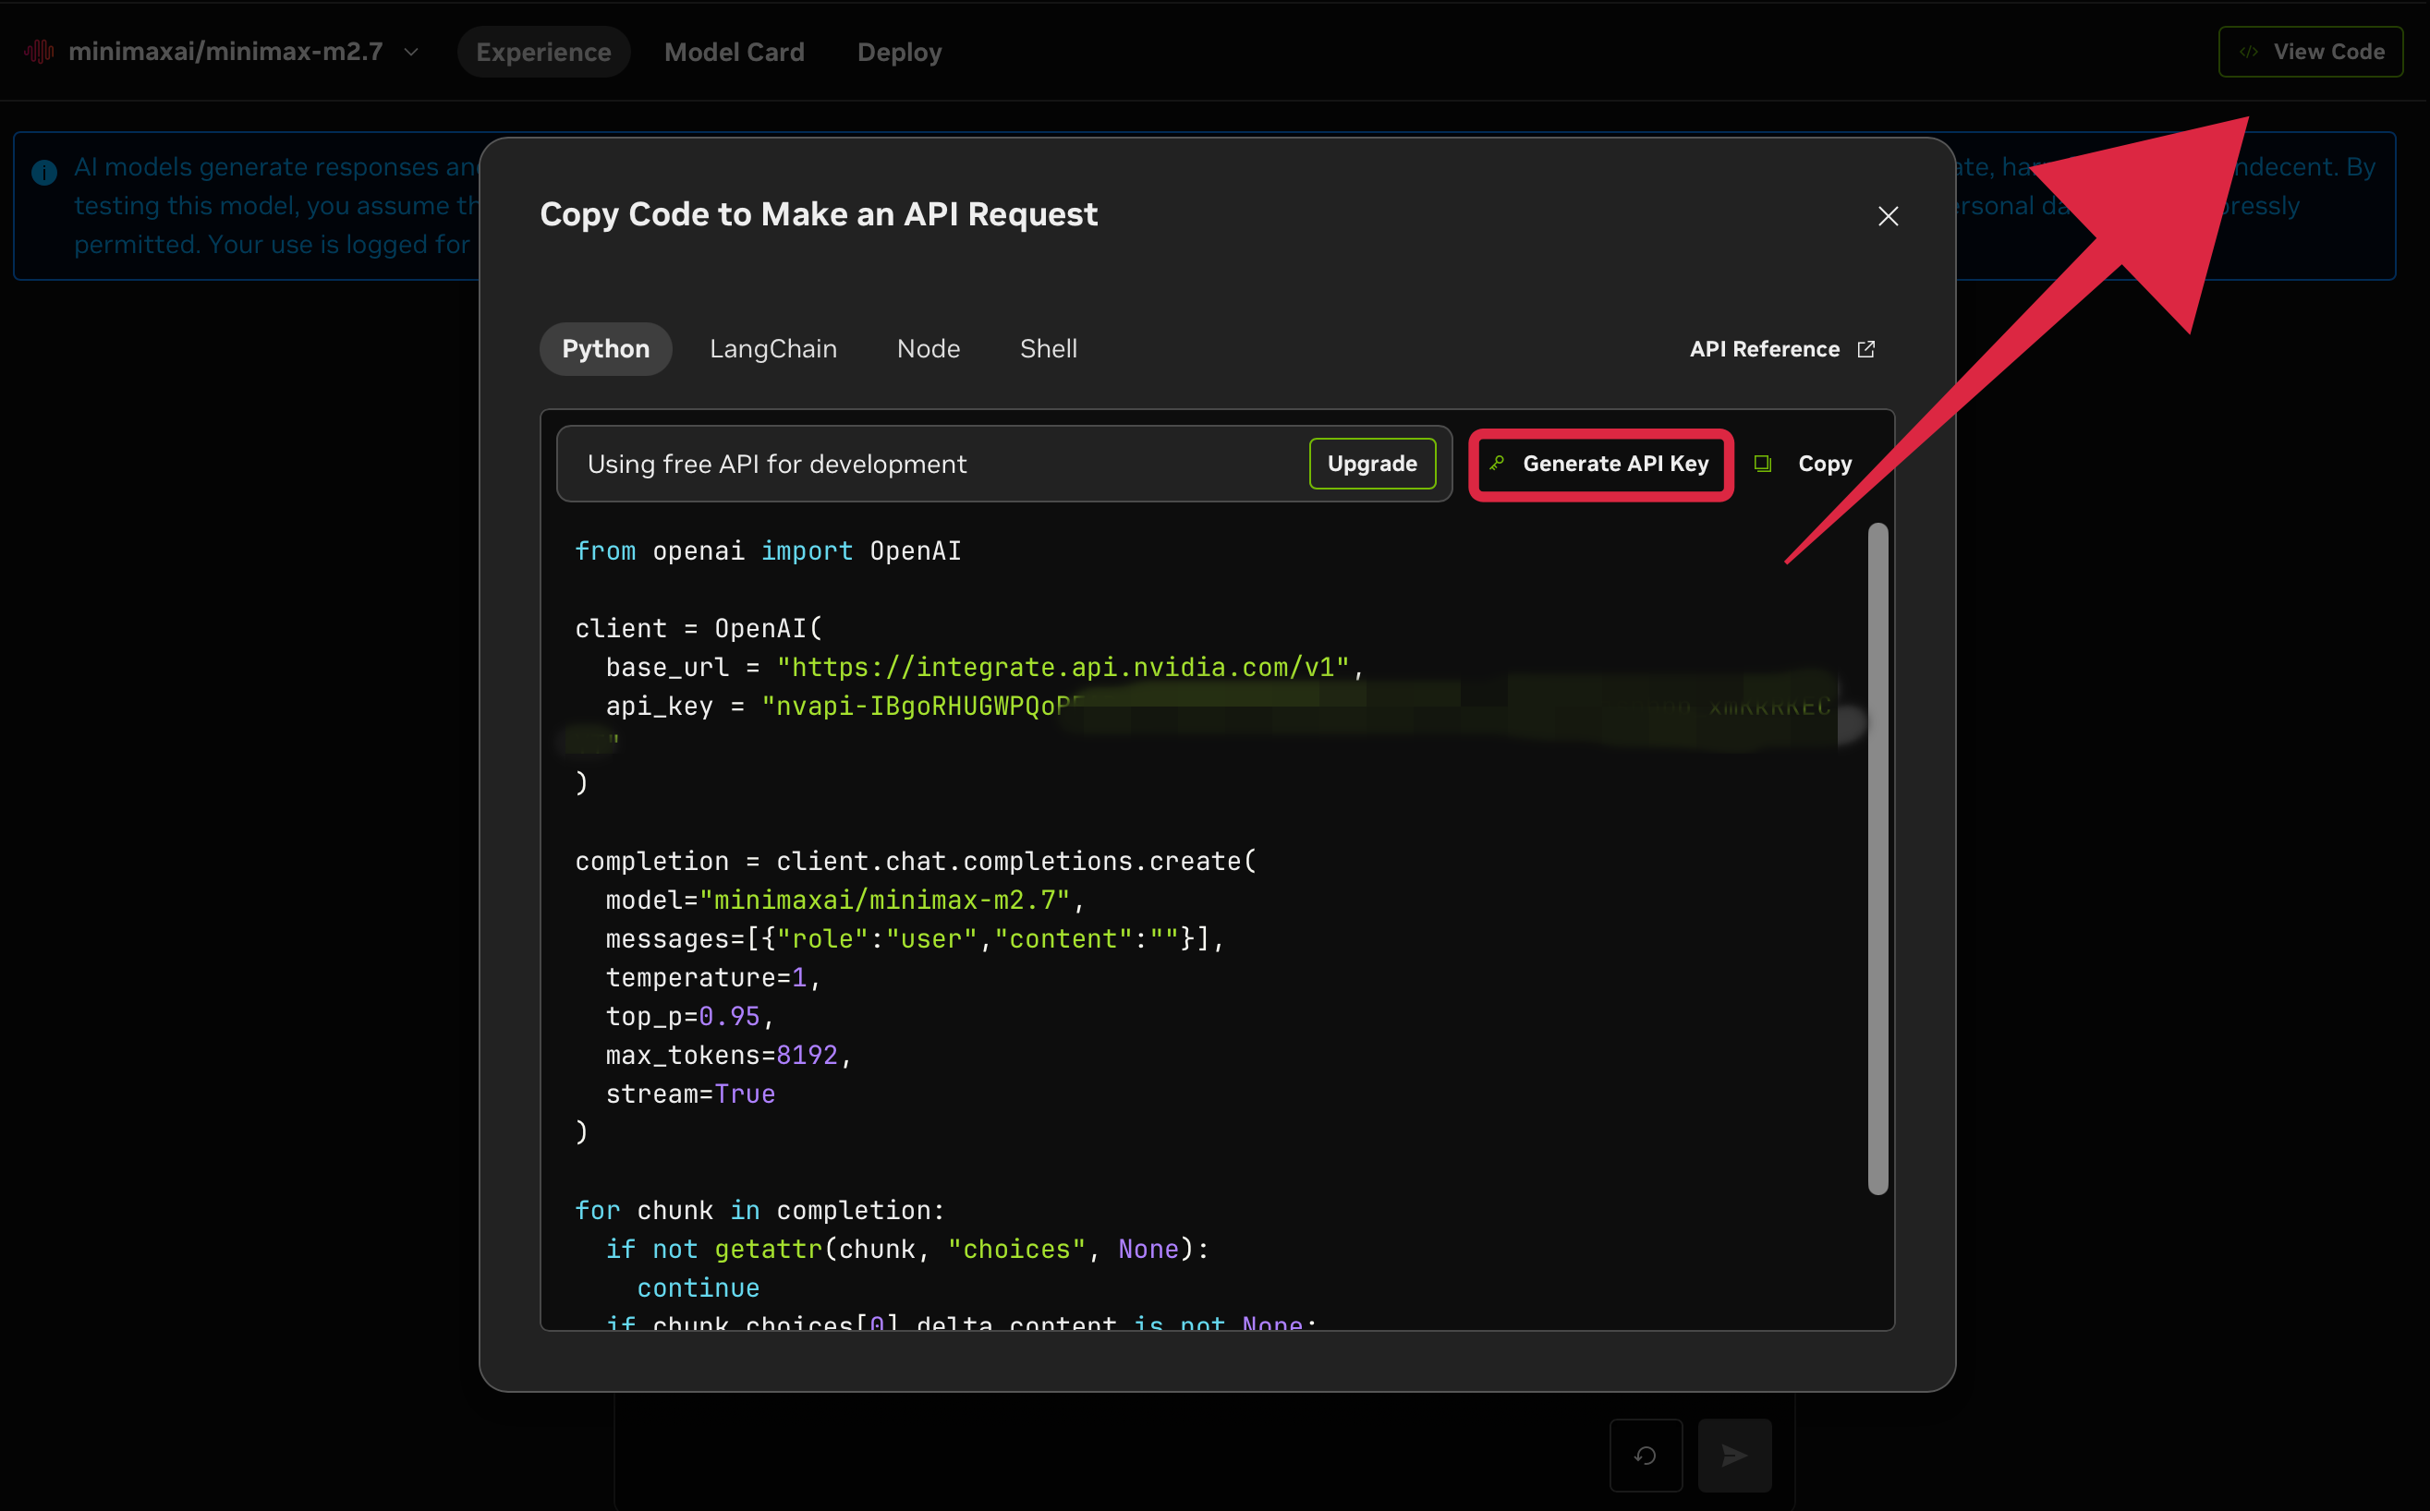Open the Deploy tab

(x=899, y=52)
